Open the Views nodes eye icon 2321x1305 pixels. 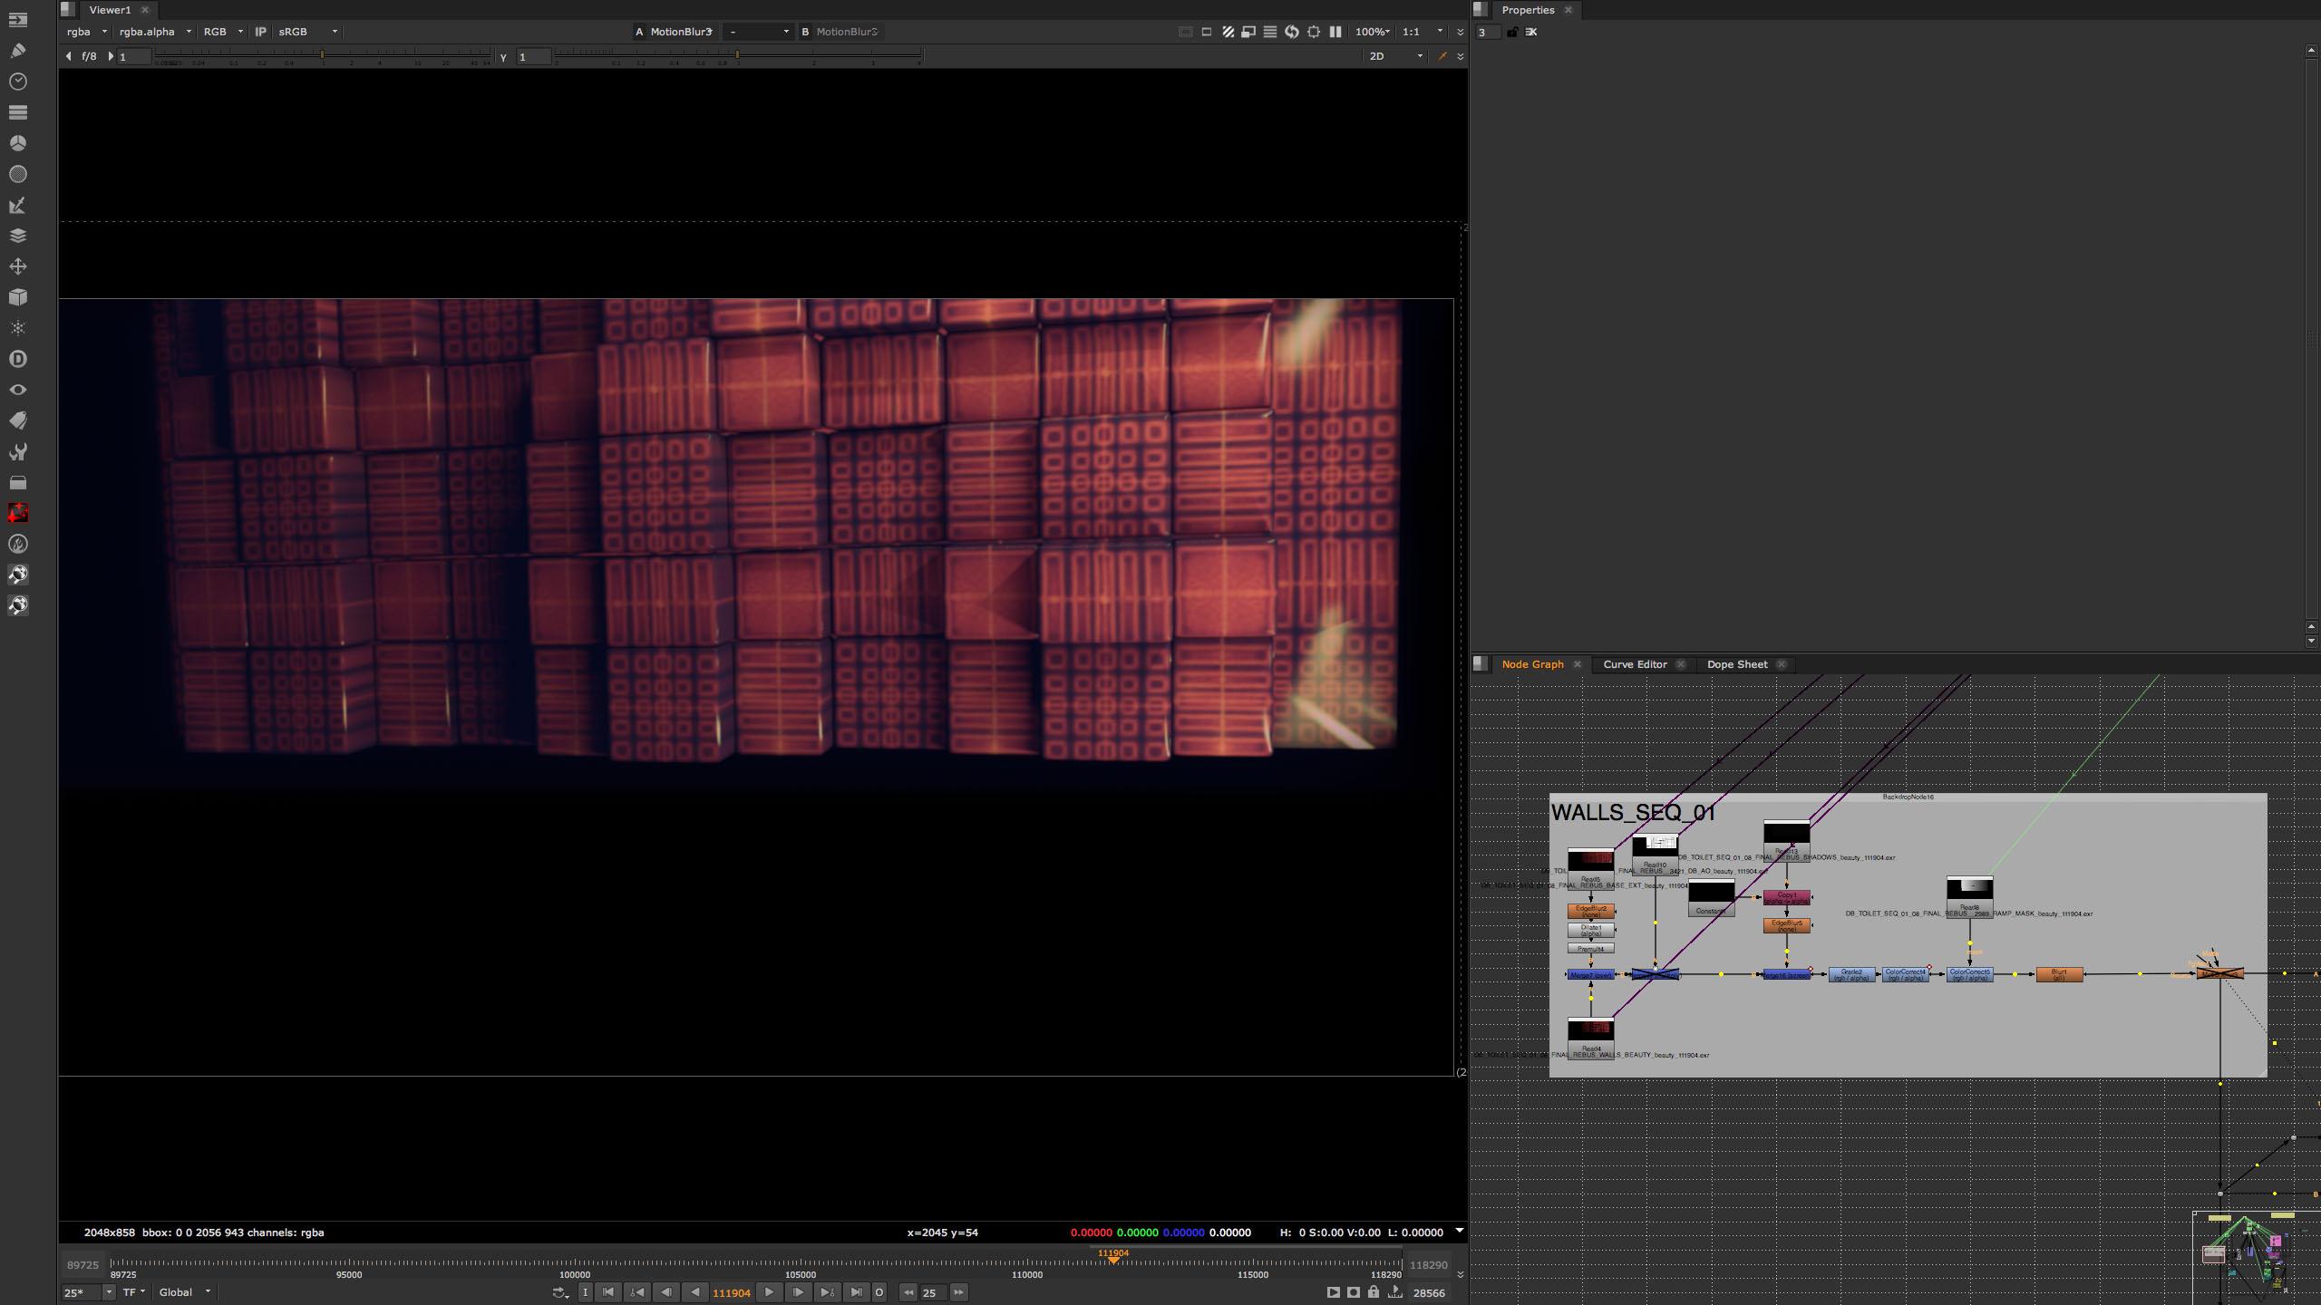17,390
